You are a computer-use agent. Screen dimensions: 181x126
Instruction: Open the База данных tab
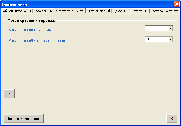[43, 11]
